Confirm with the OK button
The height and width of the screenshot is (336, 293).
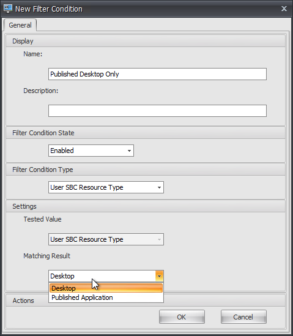pos(182,317)
